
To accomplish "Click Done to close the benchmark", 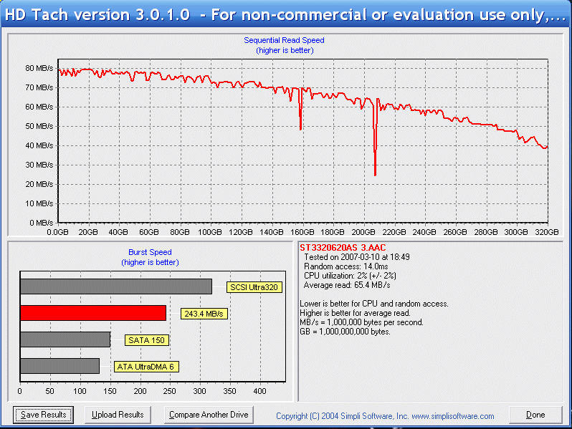I will coord(535,415).
